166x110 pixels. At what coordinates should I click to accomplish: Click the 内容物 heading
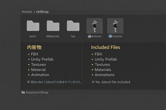click(x=34, y=47)
